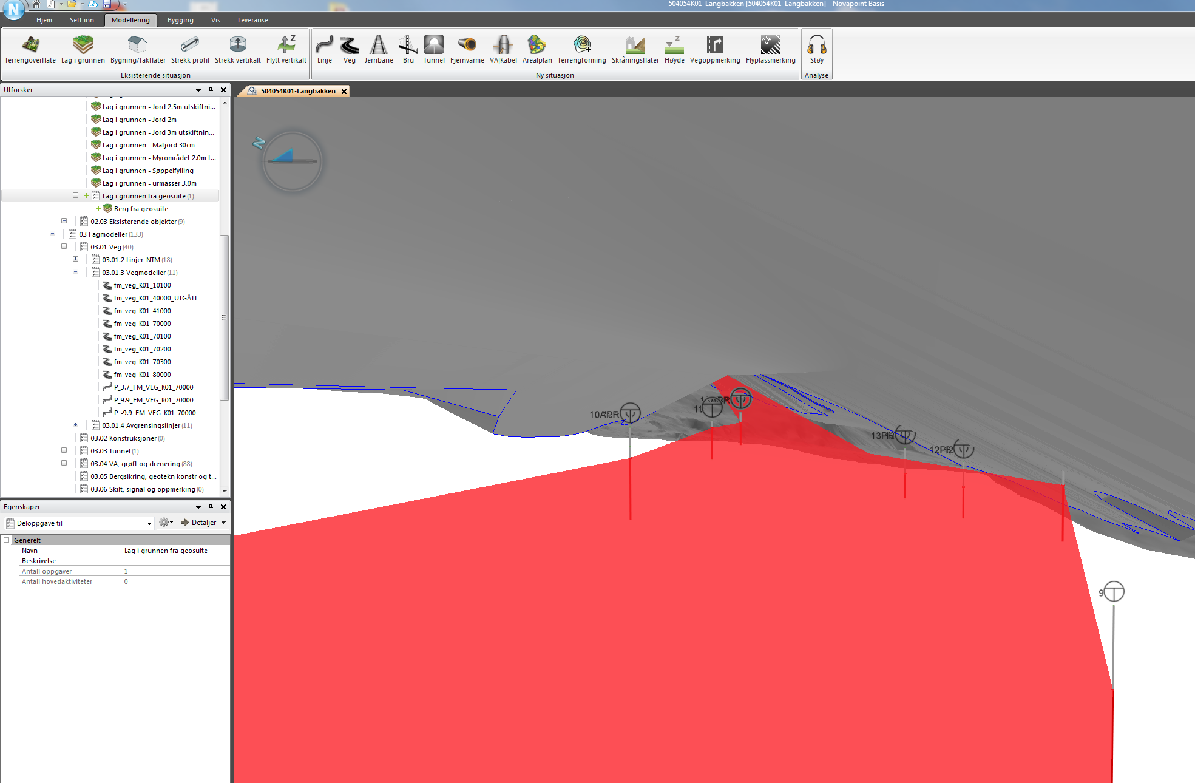1195x783 pixels.
Task: Open the Arealplan tool
Action: tap(537, 50)
